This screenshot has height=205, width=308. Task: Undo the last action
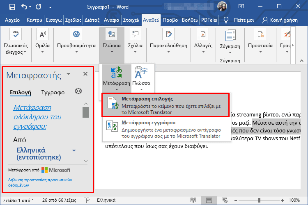click(24, 7)
